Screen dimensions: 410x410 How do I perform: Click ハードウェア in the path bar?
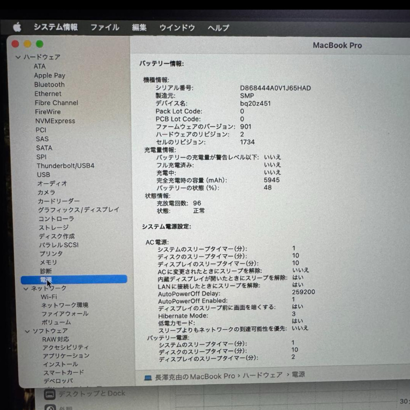click(x=263, y=375)
